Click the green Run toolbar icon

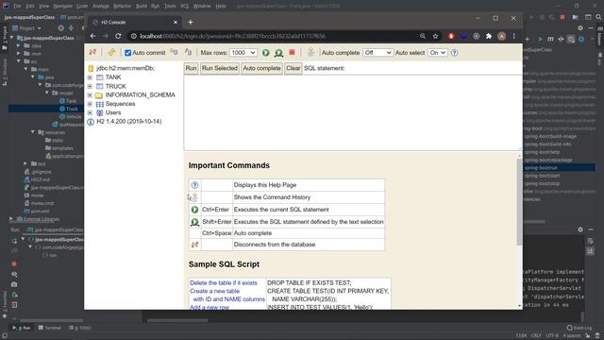(x=266, y=53)
